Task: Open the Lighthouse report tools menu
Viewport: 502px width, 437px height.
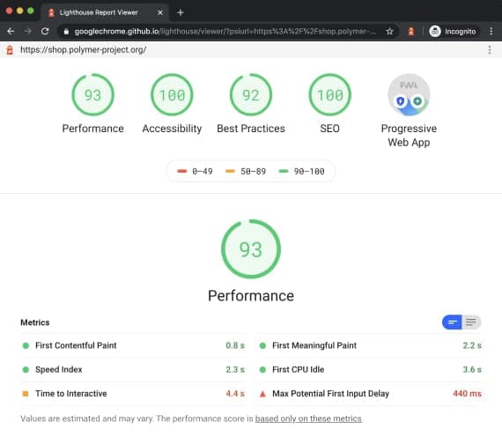Action: 489,49
